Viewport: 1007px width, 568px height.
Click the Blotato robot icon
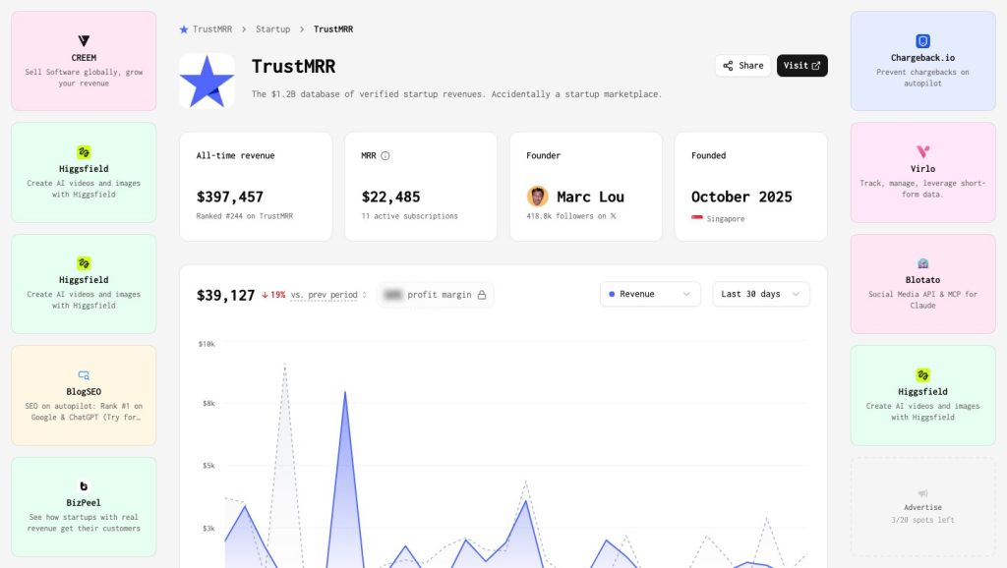click(922, 263)
